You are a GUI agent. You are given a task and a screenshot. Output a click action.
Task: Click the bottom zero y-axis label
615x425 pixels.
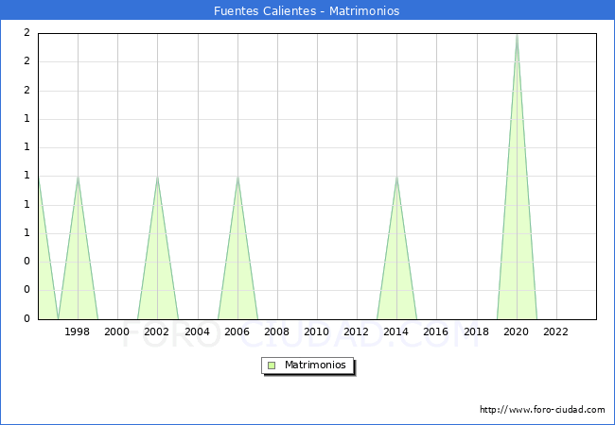coord(26,319)
